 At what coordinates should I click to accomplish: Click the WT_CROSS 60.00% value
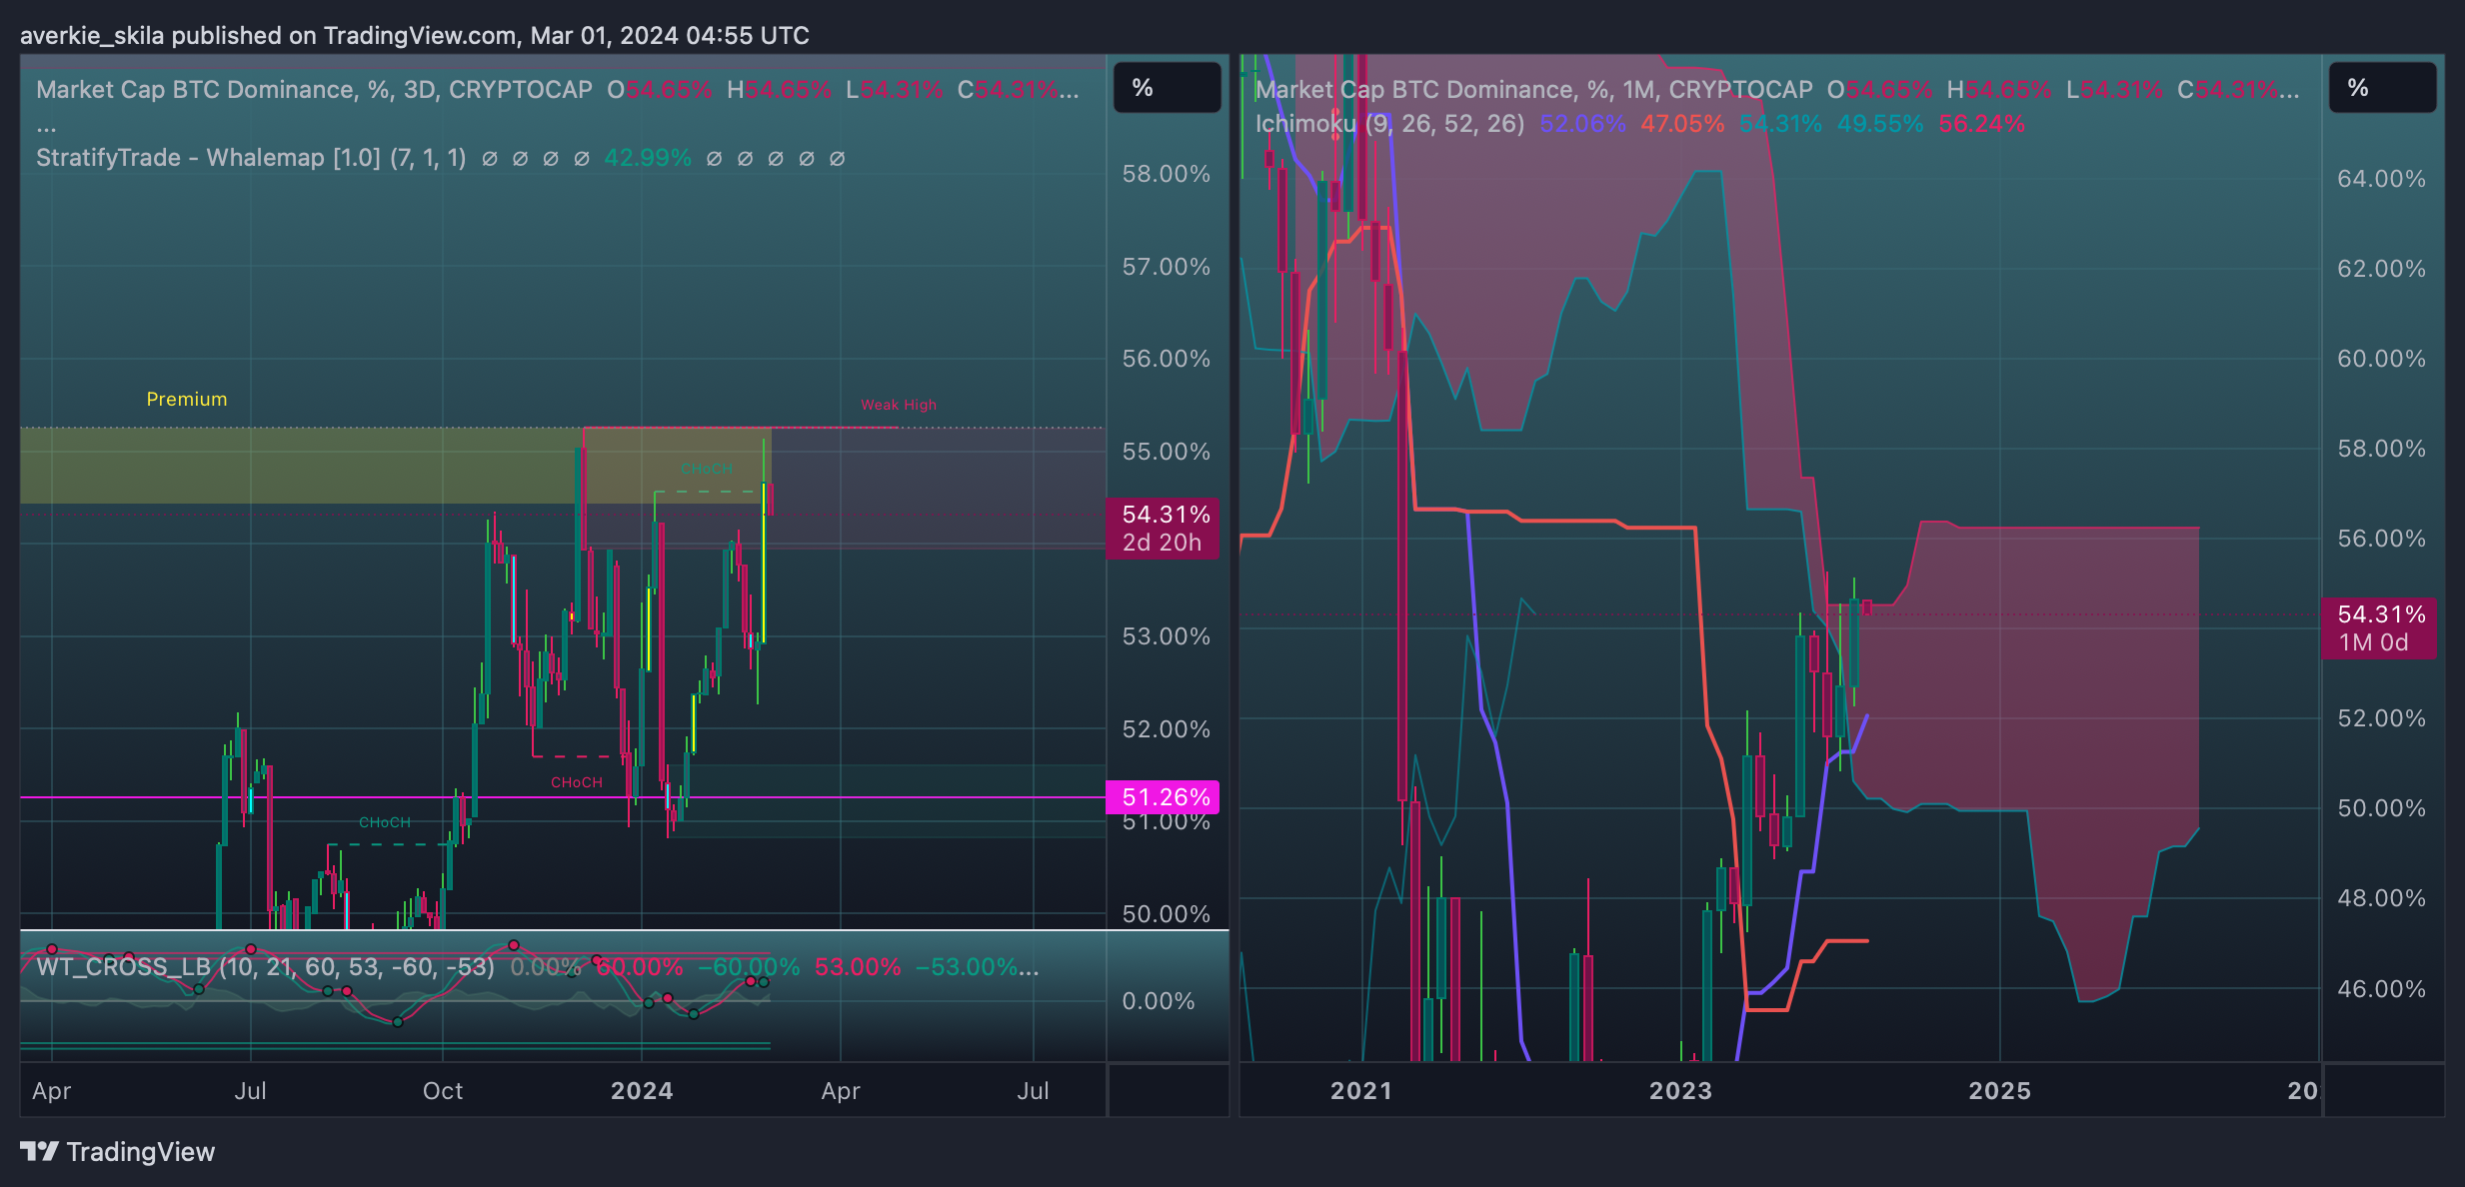[640, 967]
